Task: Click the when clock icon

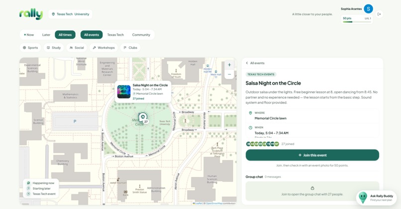Action: (250, 128)
